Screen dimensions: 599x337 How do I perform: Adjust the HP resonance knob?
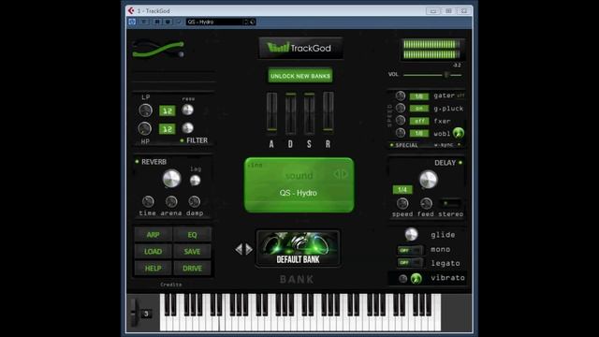click(x=187, y=127)
